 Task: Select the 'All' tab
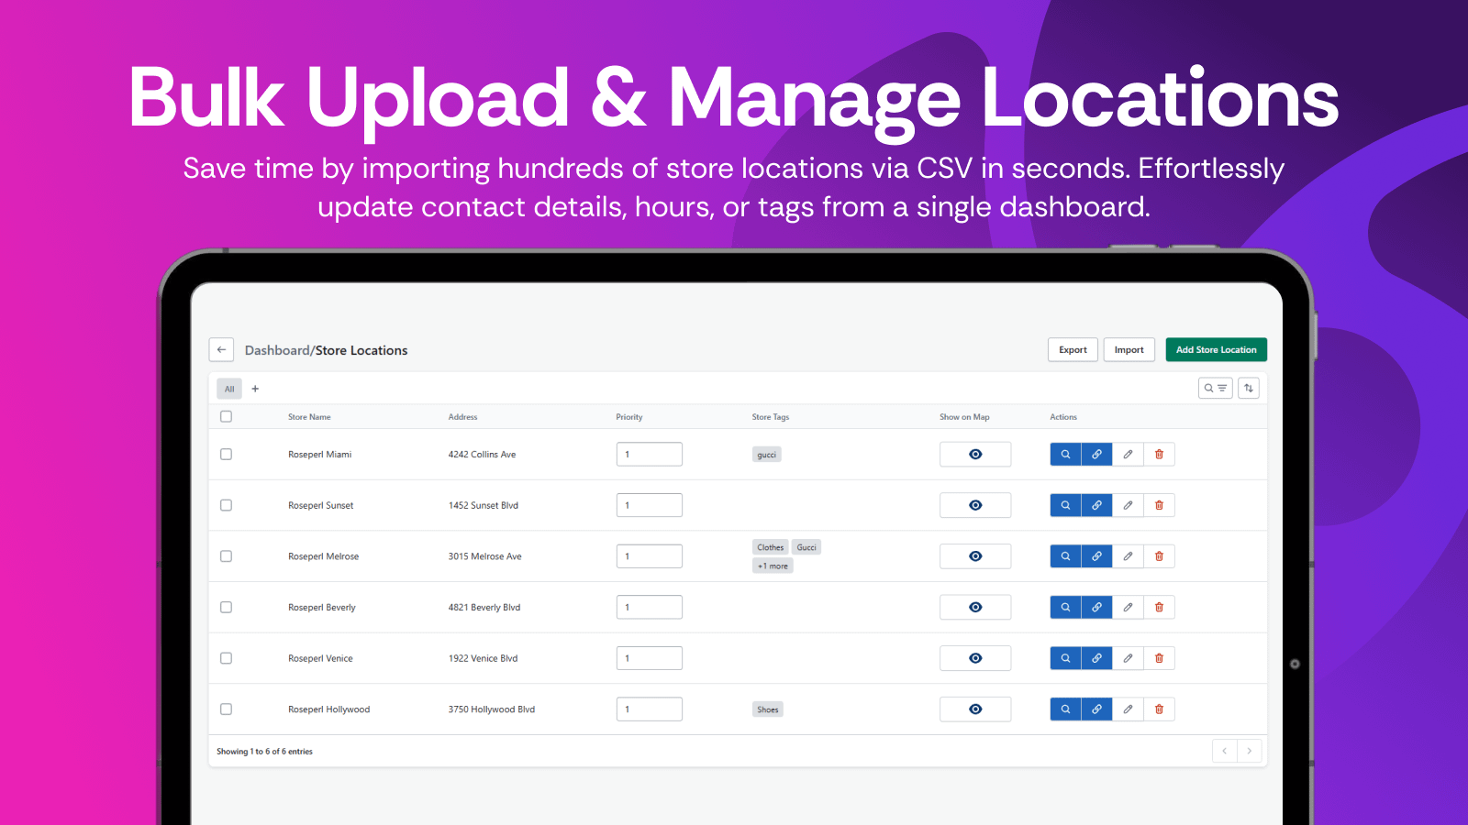[229, 389]
